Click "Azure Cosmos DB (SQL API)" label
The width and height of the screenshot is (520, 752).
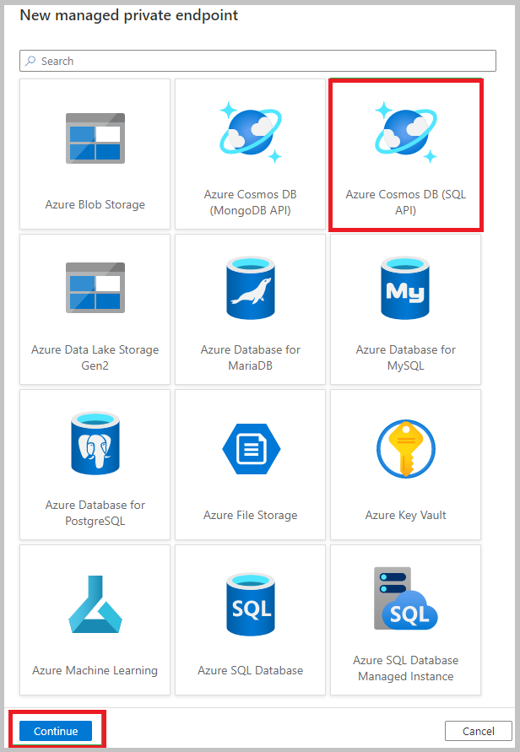pos(406,202)
